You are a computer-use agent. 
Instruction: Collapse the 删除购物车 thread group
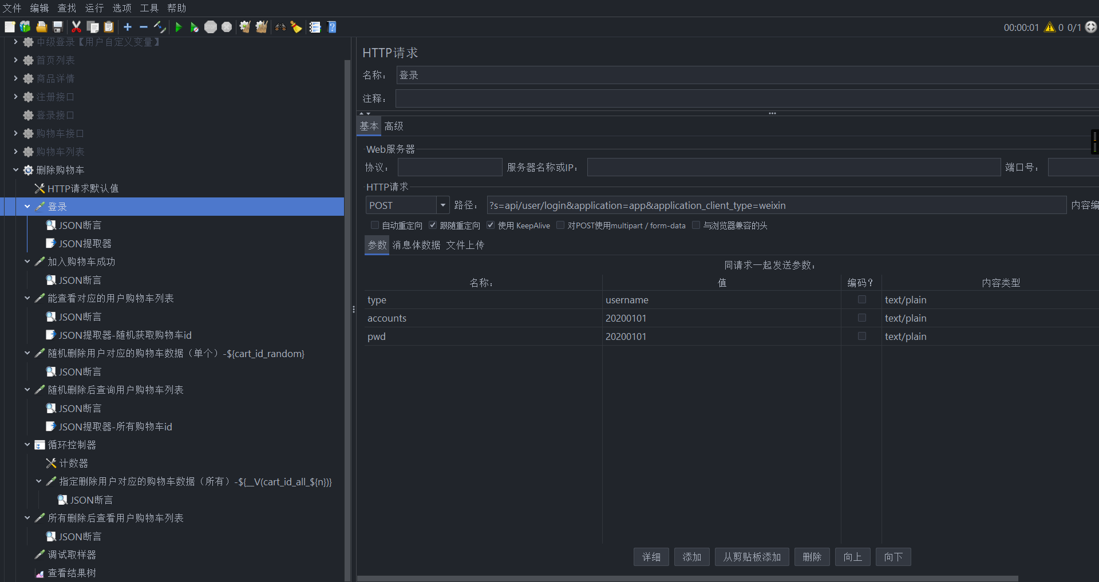click(16, 170)
